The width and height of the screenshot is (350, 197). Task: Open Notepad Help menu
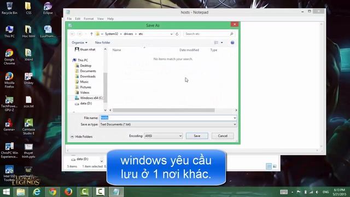click(110, 19)
